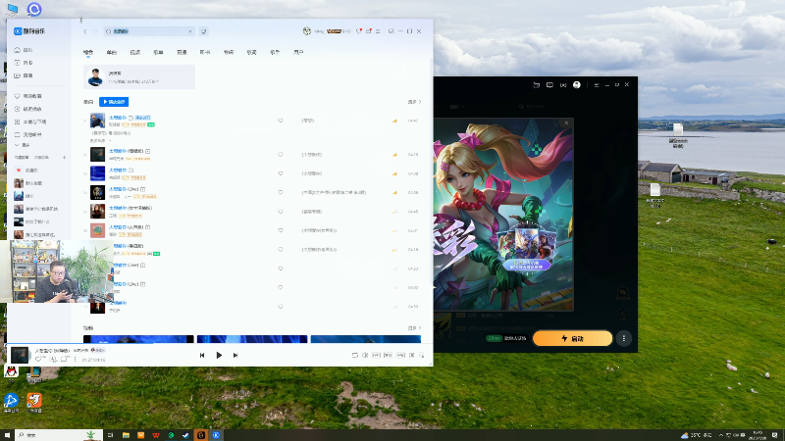The height and width of the screenshot is (441, 785).
Task: Switch to mini mode in KuGou title bar
Action: pos(391,31)
